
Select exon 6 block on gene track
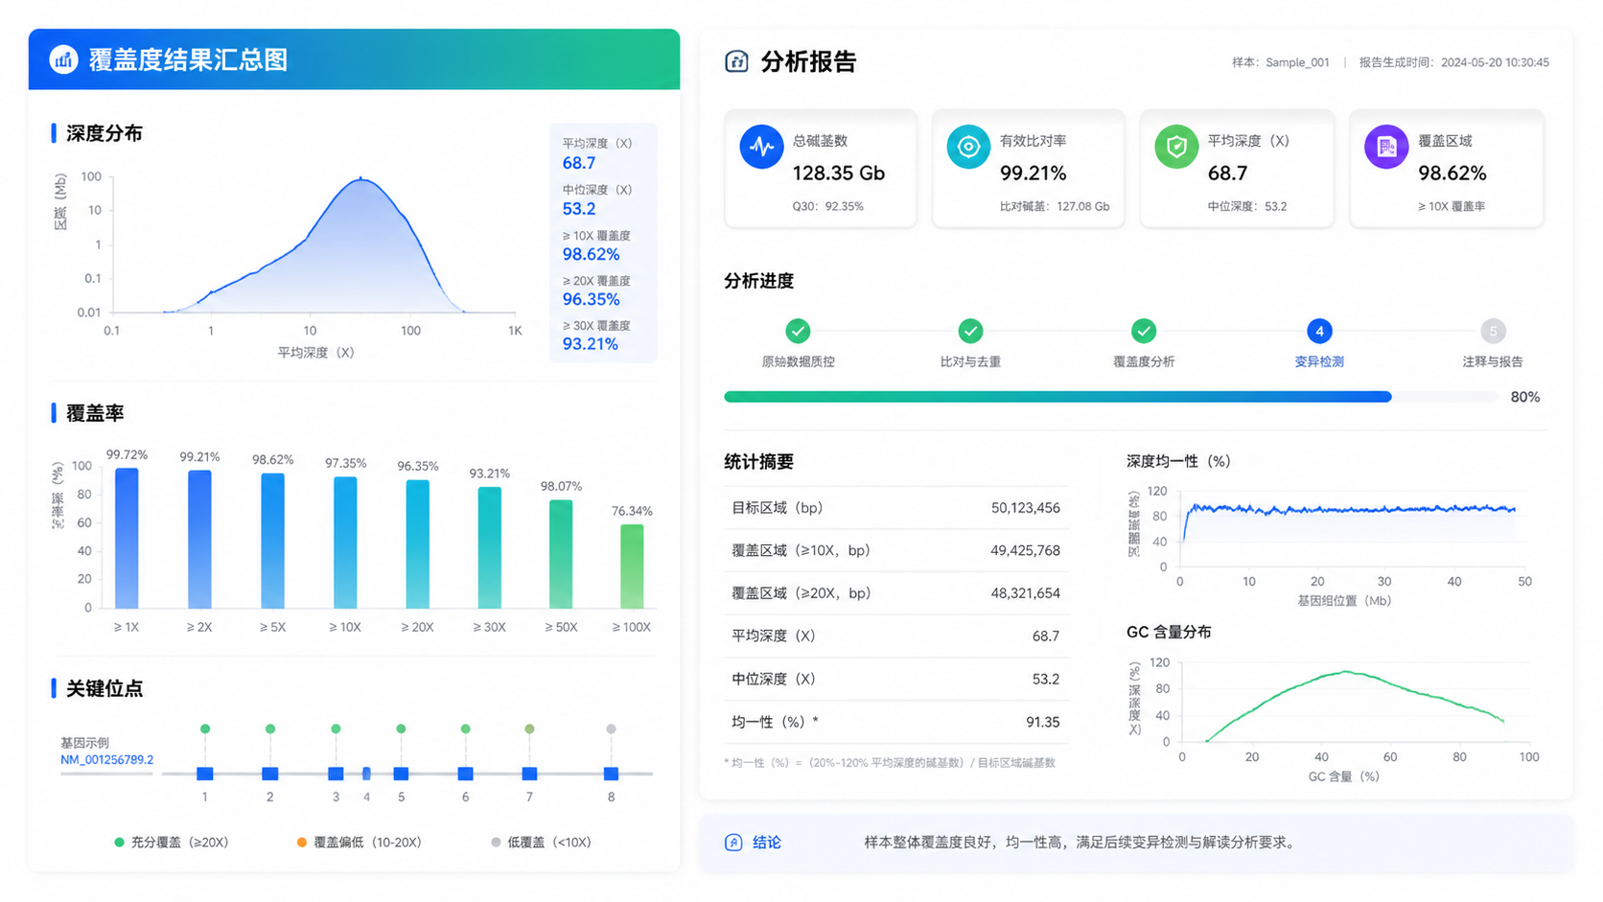(465, 774)
